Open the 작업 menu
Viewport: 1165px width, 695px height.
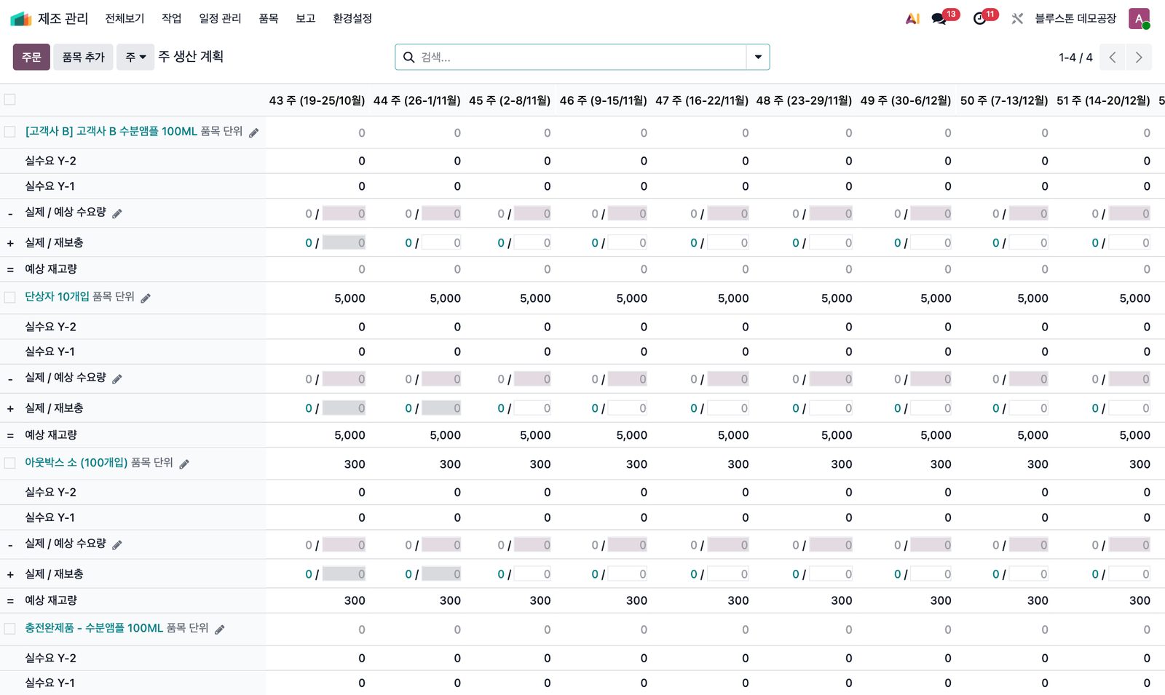[x=172, y=18]
